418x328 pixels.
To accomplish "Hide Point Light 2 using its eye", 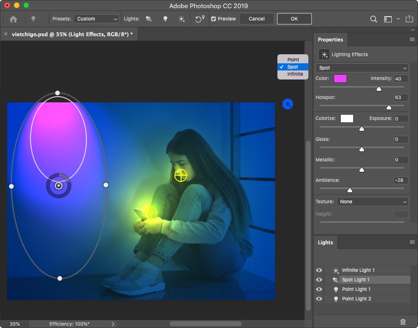I will (319, 299).
